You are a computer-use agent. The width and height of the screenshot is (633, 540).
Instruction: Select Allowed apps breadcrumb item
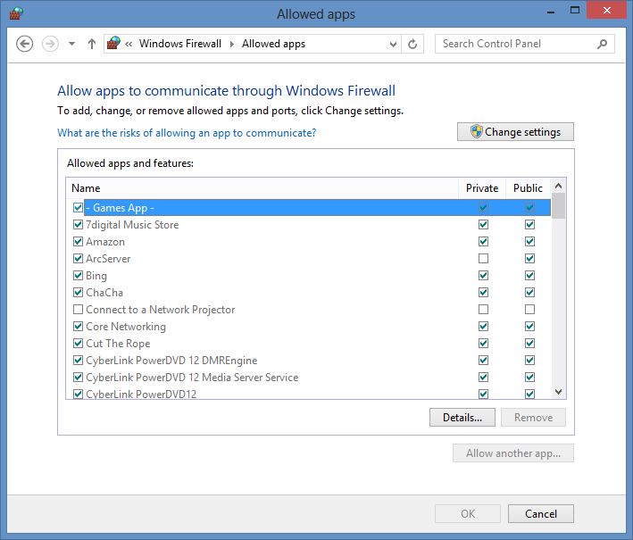click(274, 44)
